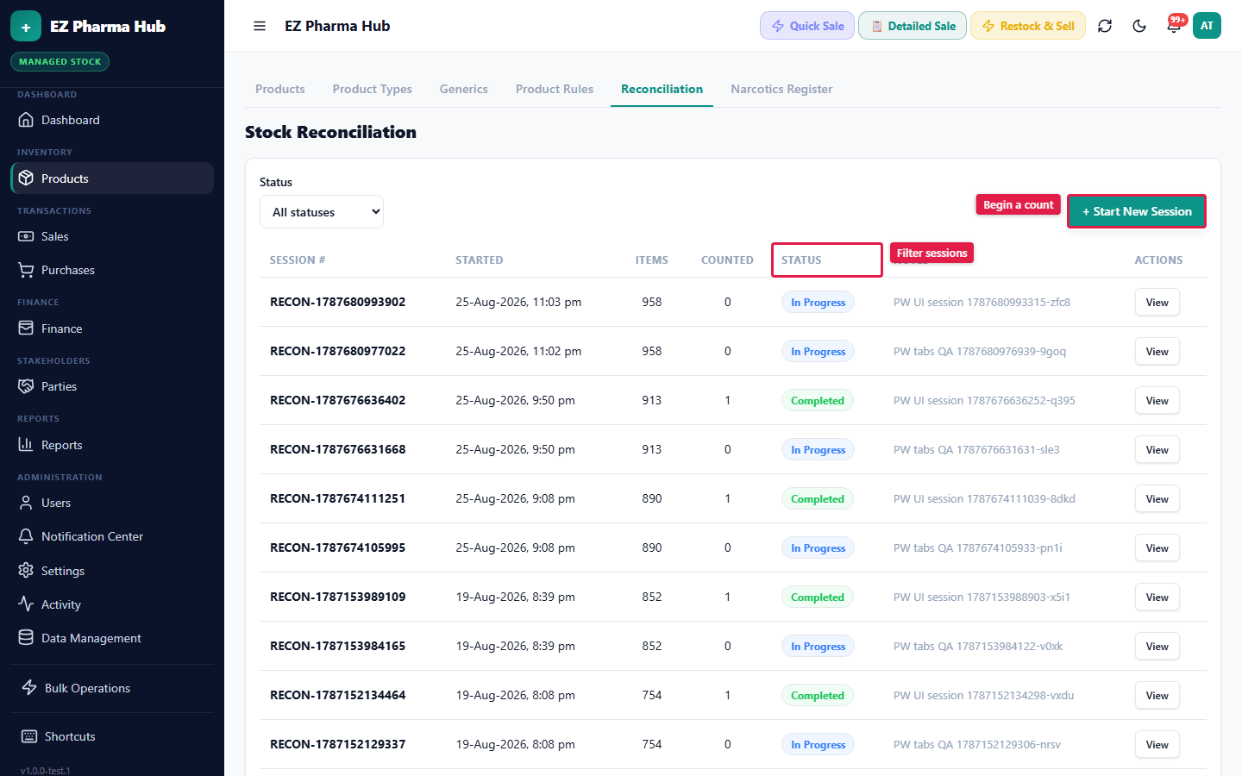1242x776 pixels.
Task: Show keyboard Shortcuts from sidebar
Action: click(x=112, y=736)
